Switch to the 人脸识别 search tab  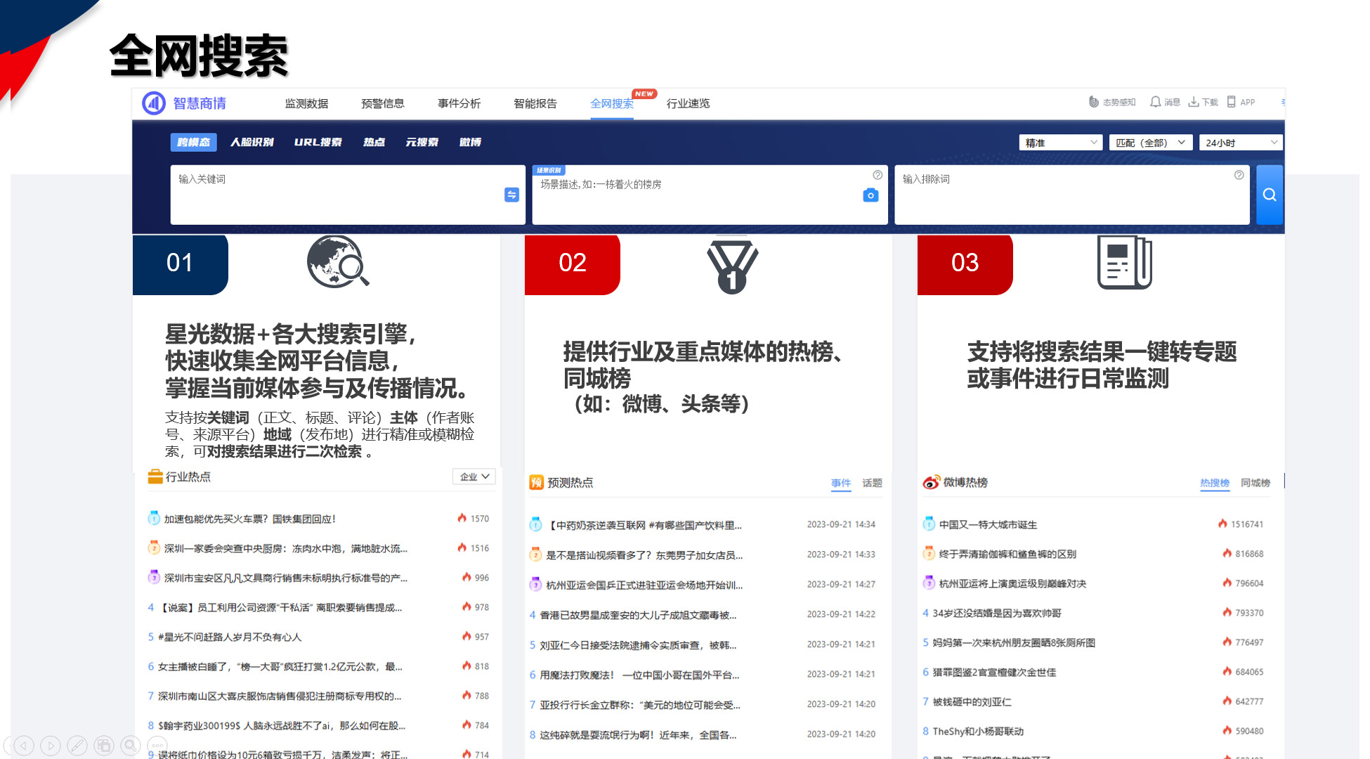(x=252, y=142)
